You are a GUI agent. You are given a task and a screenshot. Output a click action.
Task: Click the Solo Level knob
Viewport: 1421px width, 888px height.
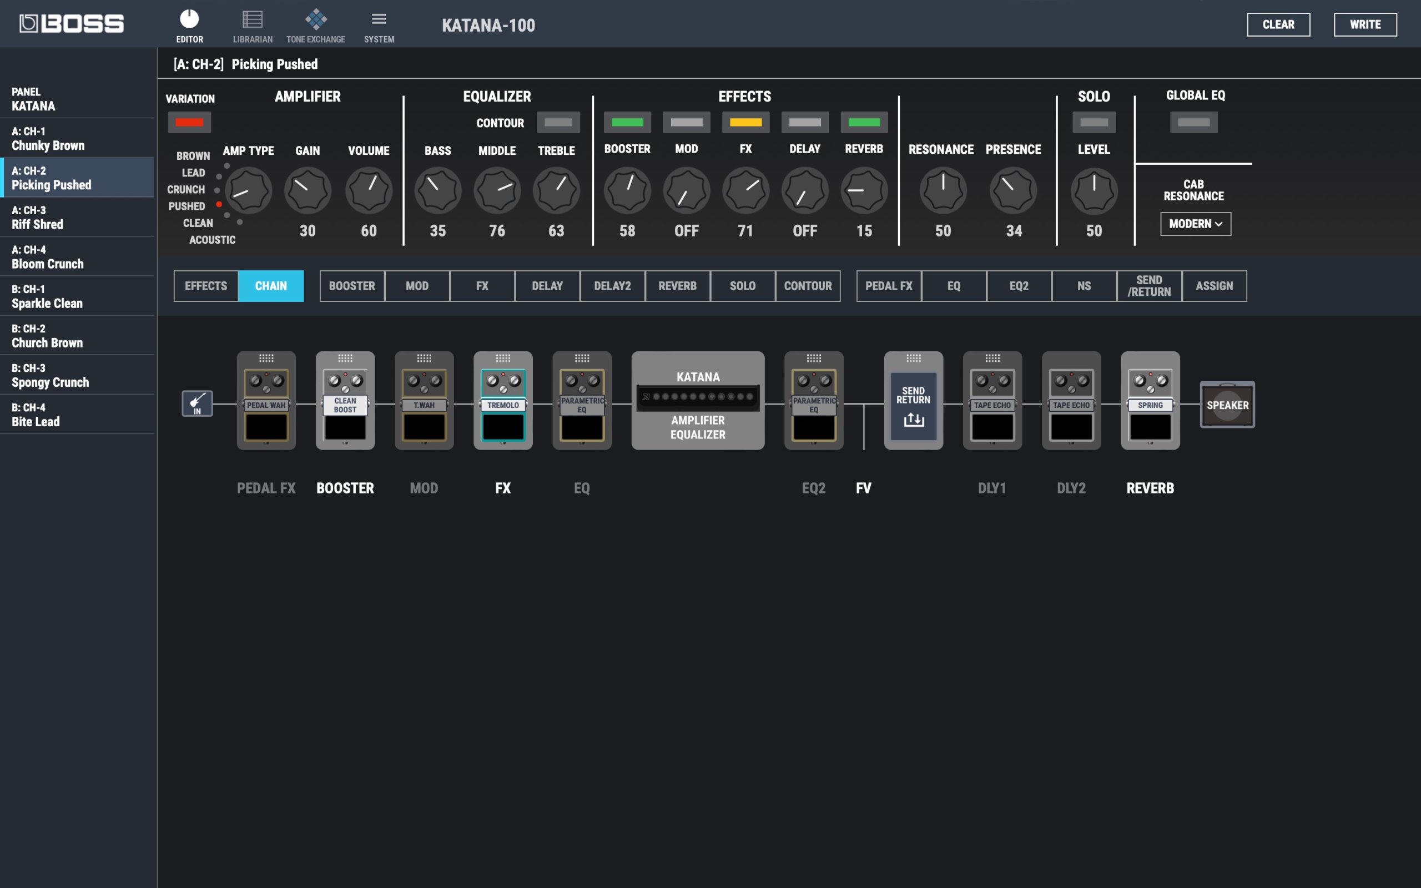tap(1094, 190)
